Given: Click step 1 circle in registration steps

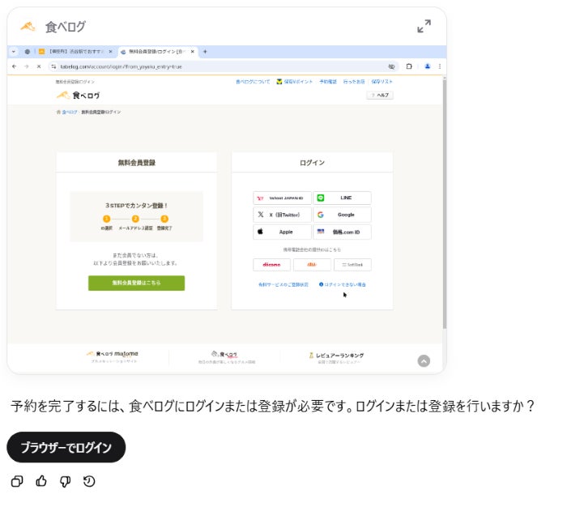Looking at the screenshot, I should click(x=106, y=219).
